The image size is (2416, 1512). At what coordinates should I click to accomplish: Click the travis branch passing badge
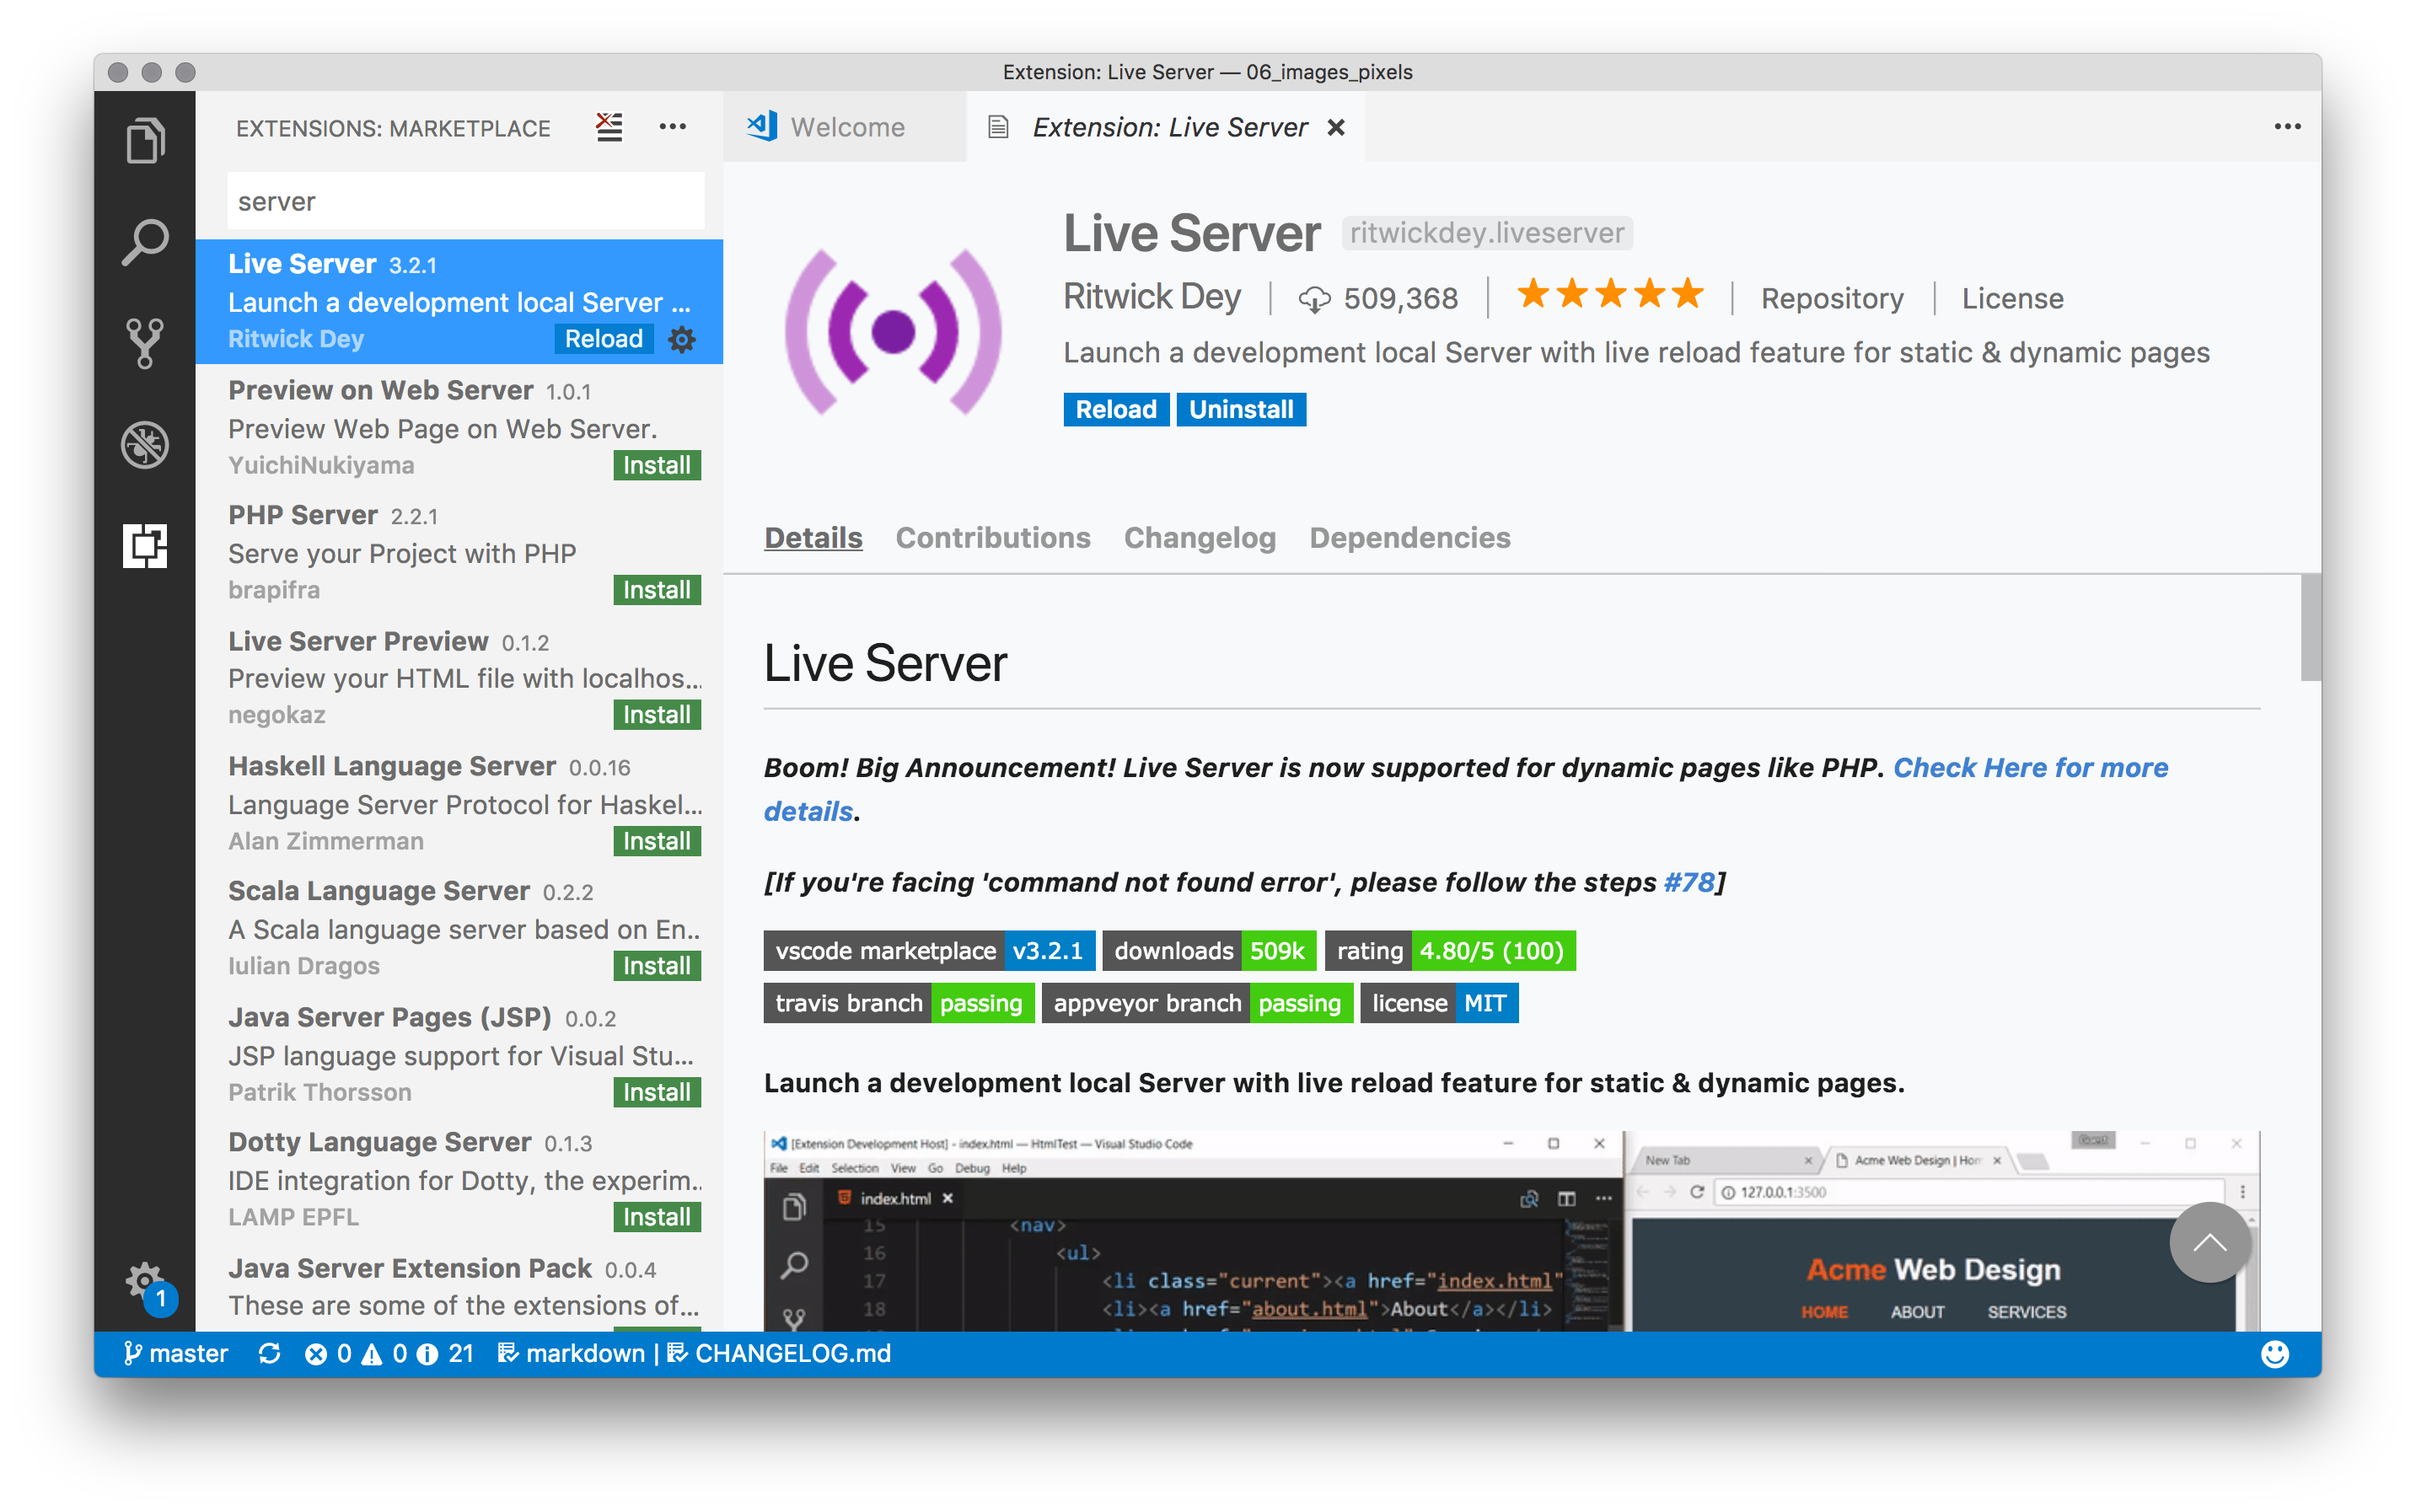point(899,1003)
